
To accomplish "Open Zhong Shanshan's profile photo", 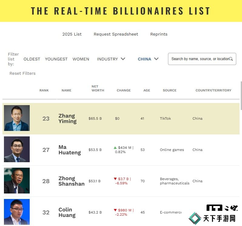I will click(x=17, y=181).
